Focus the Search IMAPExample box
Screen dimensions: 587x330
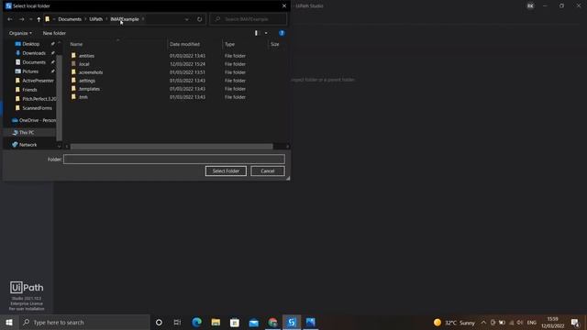click(x=249, y=19)
